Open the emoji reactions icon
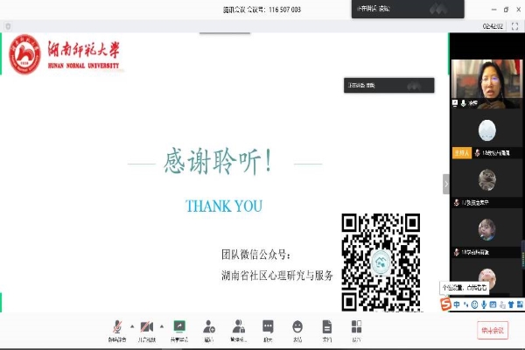This screenshot has height=350, width=525. point(297,325)
